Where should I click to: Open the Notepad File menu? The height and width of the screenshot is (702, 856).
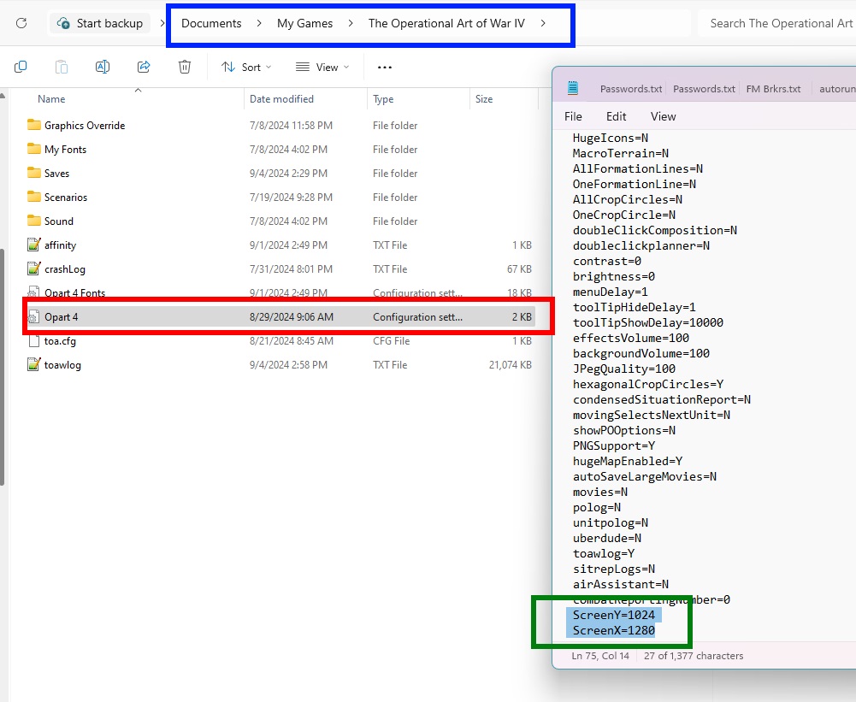click(573, 116)
